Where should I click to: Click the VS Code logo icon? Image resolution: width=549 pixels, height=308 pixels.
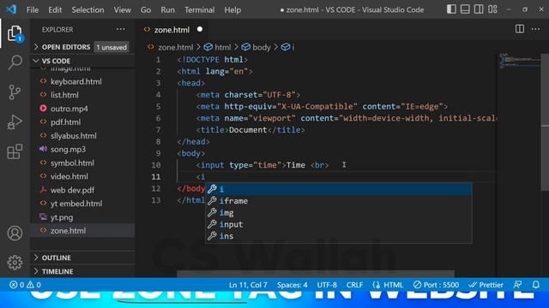11,9
